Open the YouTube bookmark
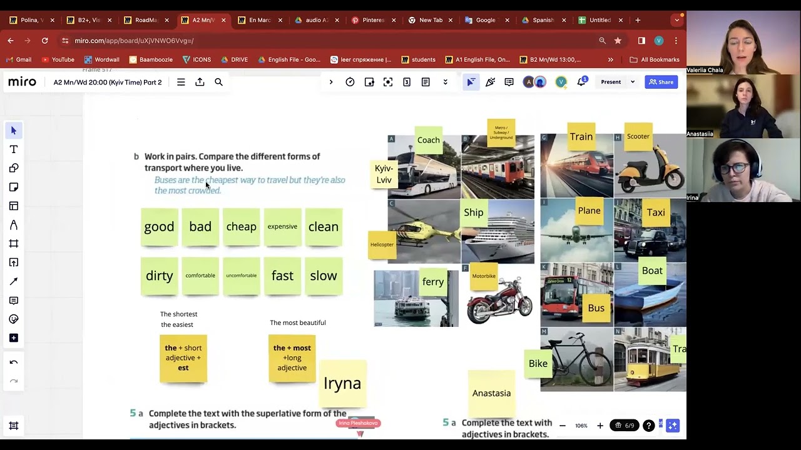Image resolution: width=801 pixels, height=450 pixels. pyautogui.click(x=58, y=59)
